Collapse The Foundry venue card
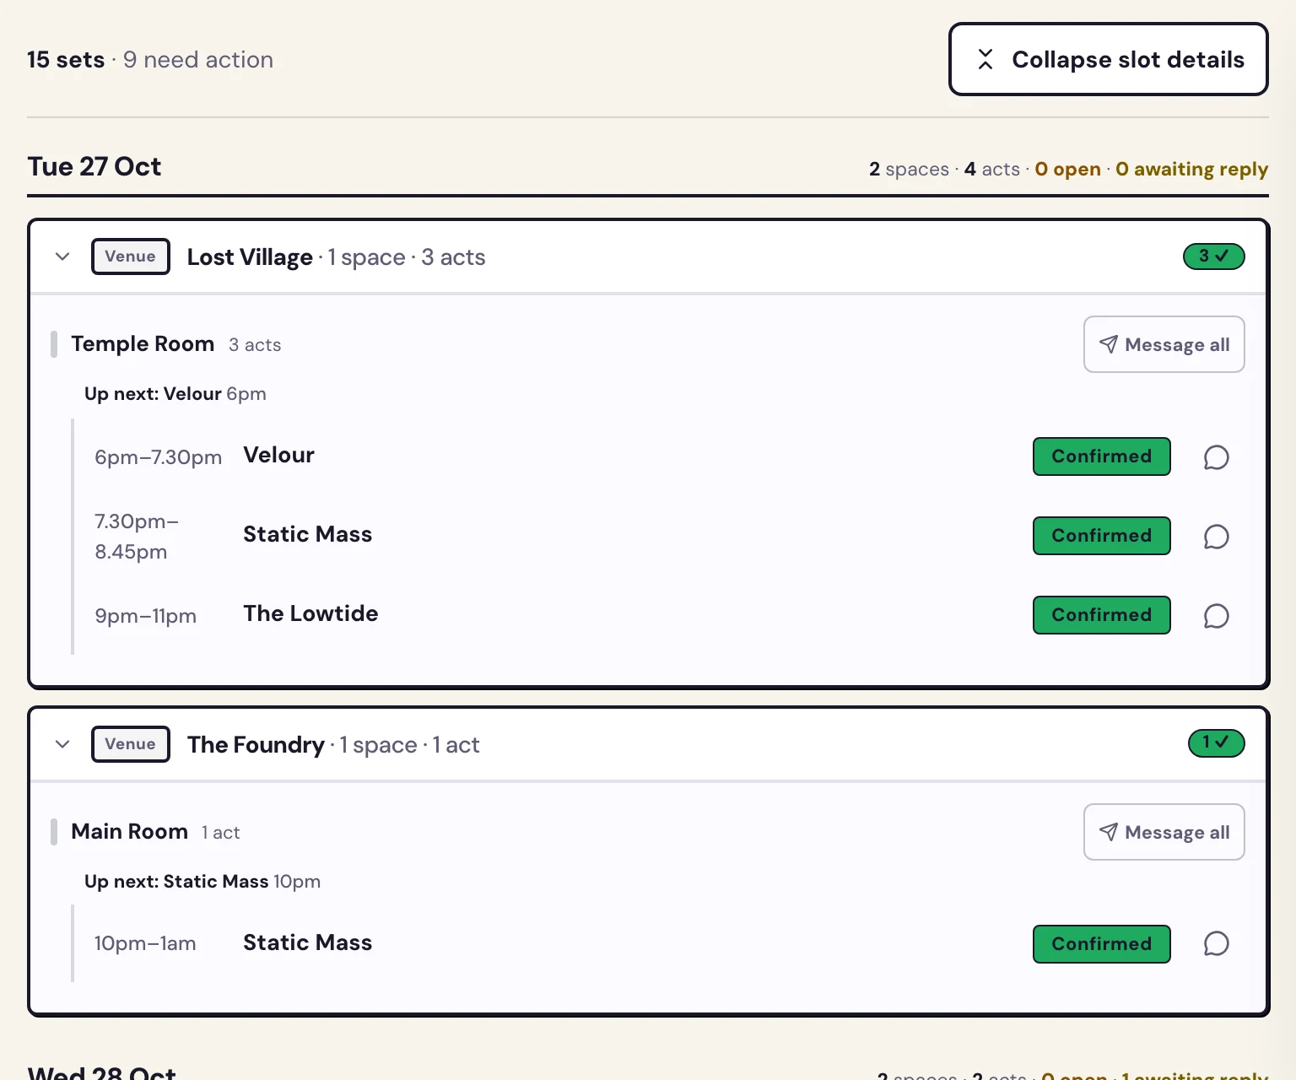Viewport: 1296px width, 1080px height. click(x=62, y=744)
